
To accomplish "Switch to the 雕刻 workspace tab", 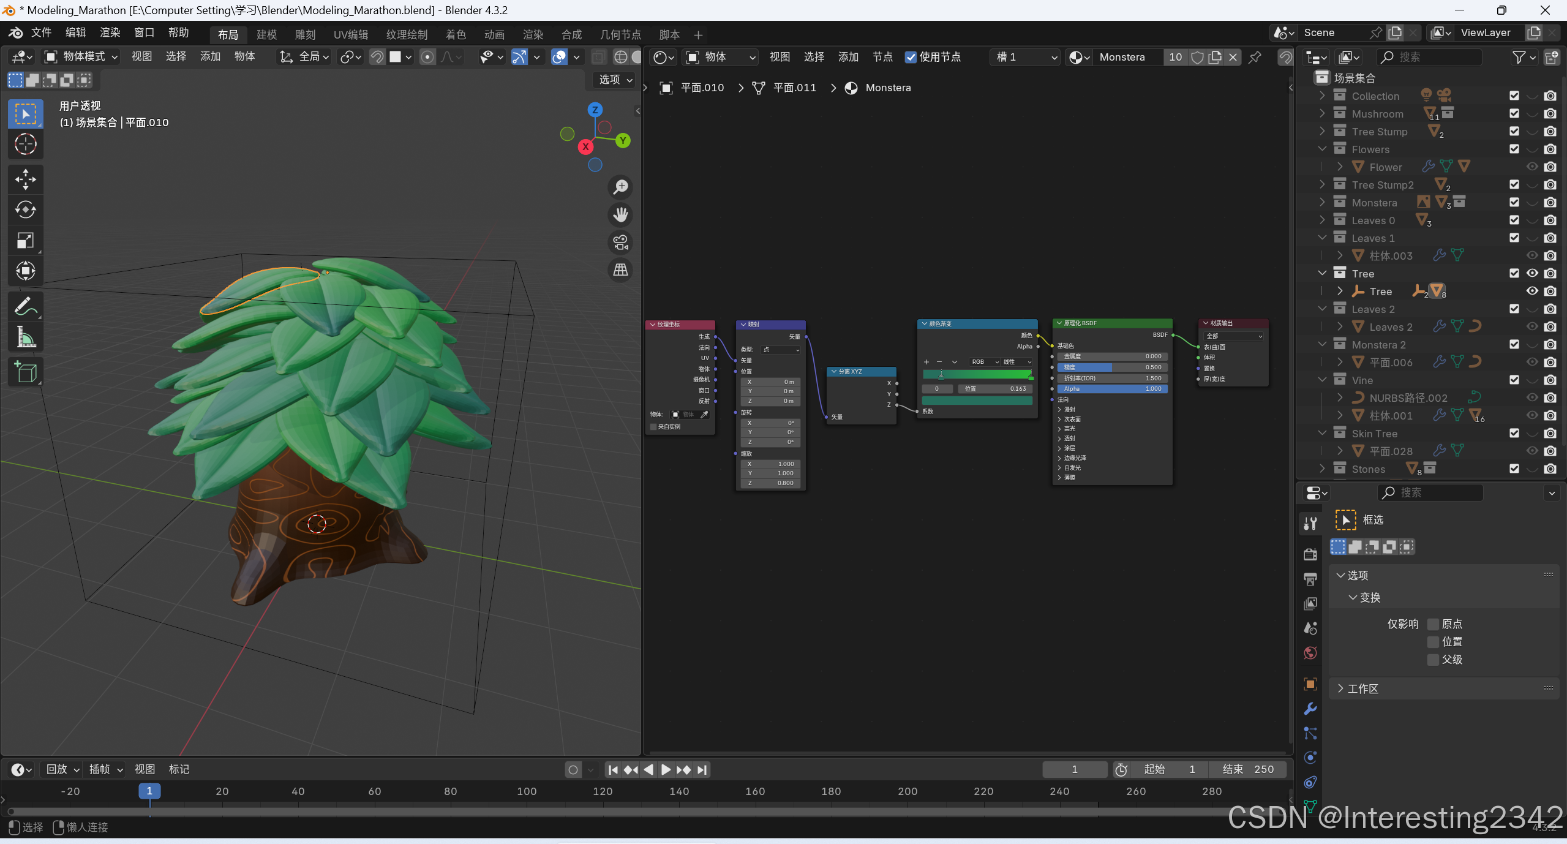I will click(305, 35).
